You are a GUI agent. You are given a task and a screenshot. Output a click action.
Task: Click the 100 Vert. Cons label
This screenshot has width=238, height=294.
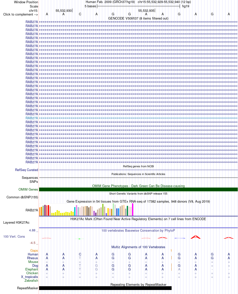click(14, 237)
